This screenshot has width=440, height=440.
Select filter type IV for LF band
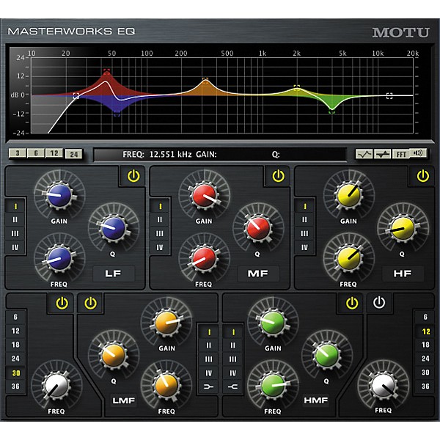pyautogui.click(x=15, y=247)
